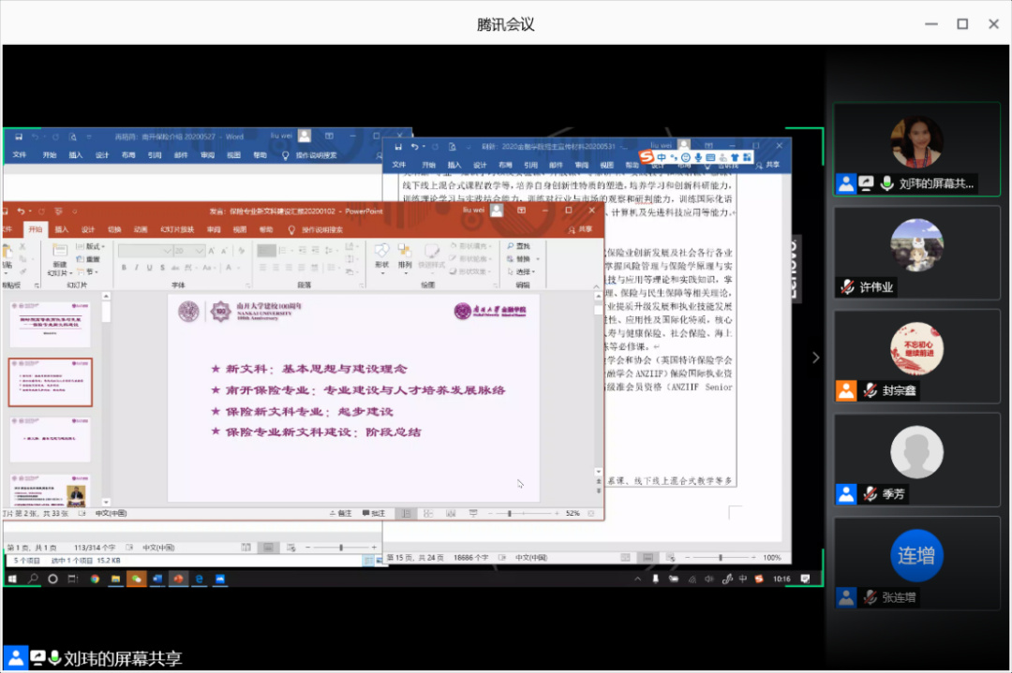Screen dimensions: 1012x673
Task: Collapse the participant panel with the arrow
Action: coord(816,358)
